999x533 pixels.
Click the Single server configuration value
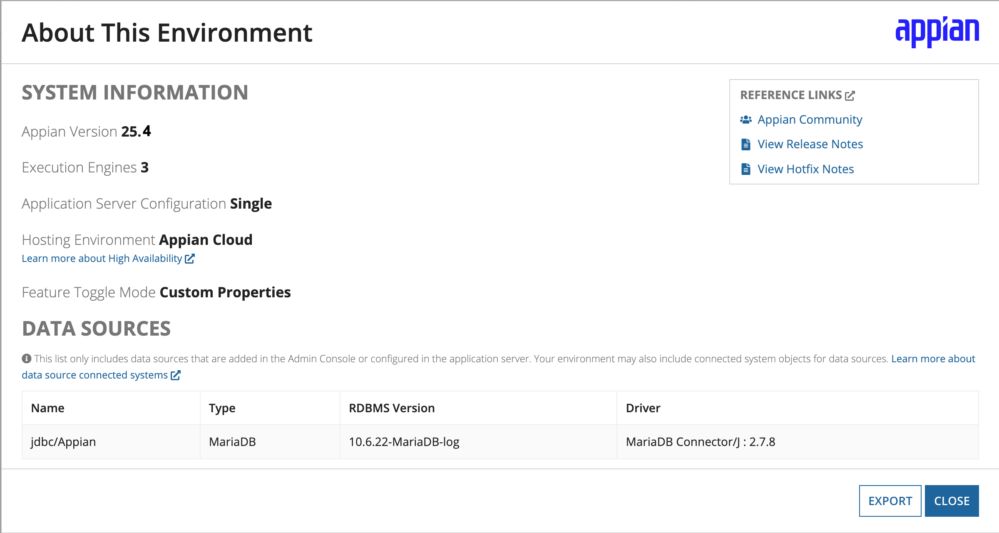tap(251, 204)
